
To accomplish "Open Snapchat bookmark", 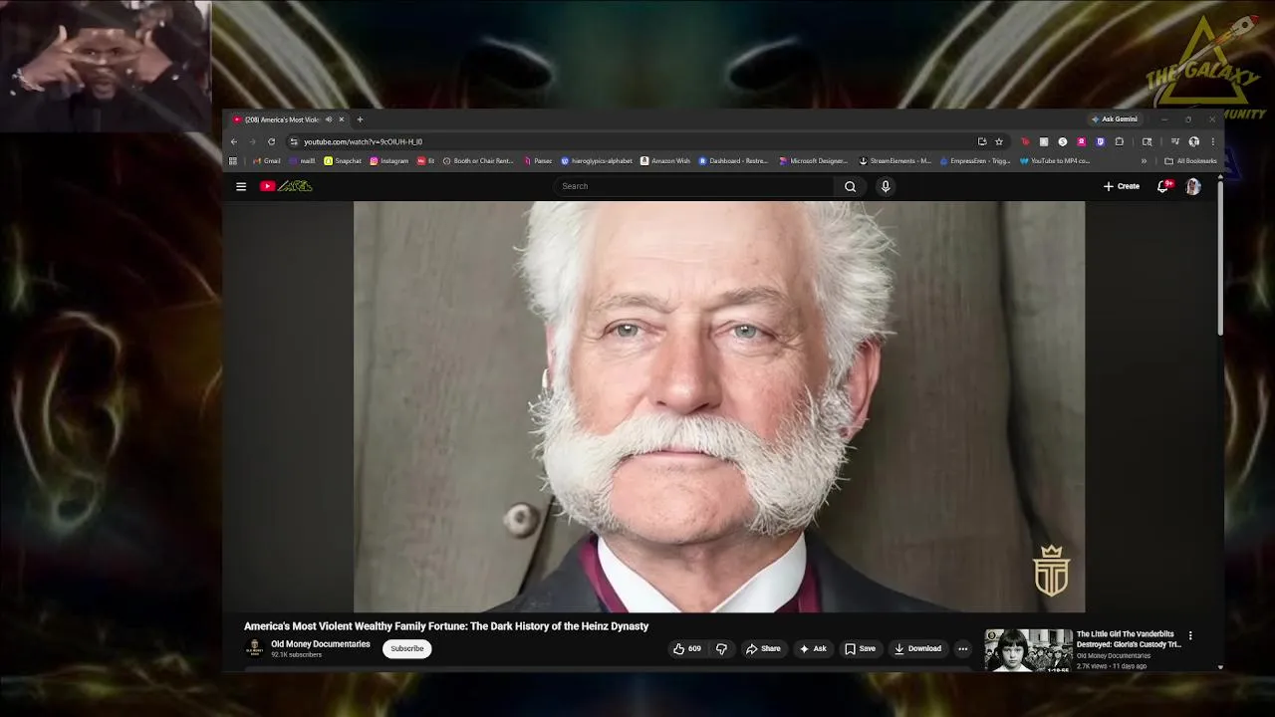I will 343,160.
